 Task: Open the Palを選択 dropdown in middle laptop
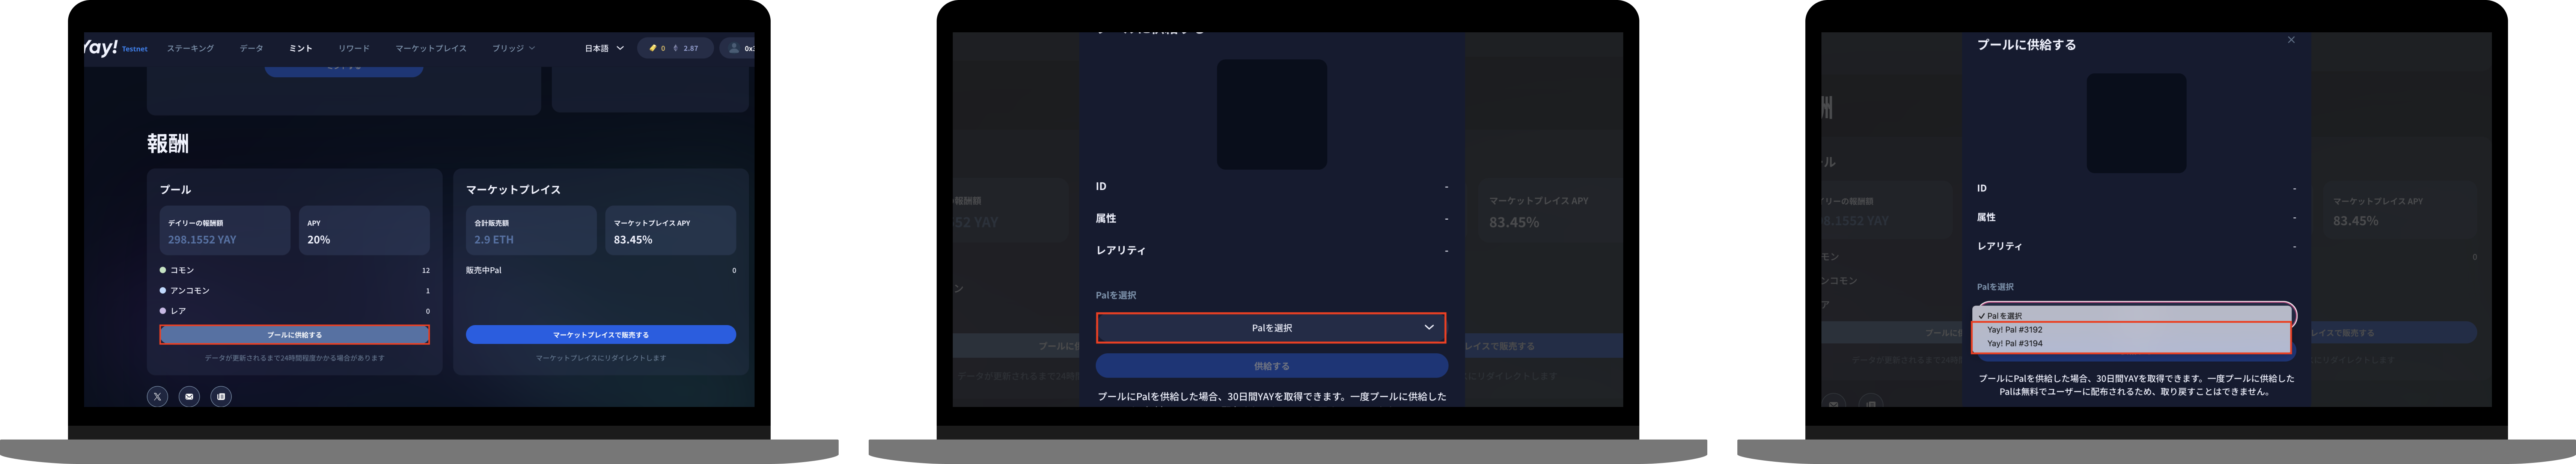click(x=1271, y=328)
